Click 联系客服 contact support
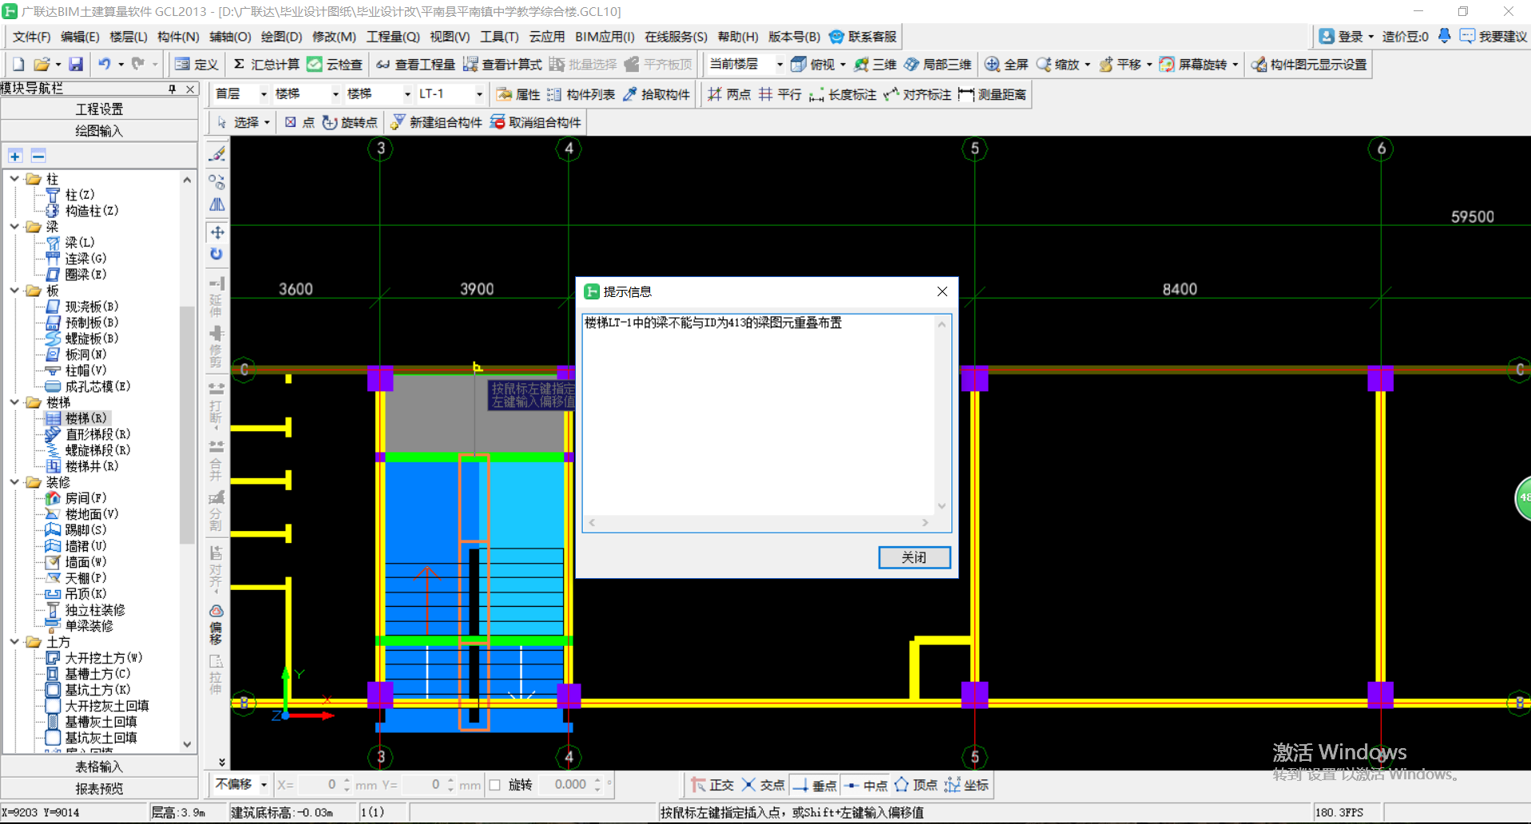This screenshot has width=1531, height=824. 863,37
